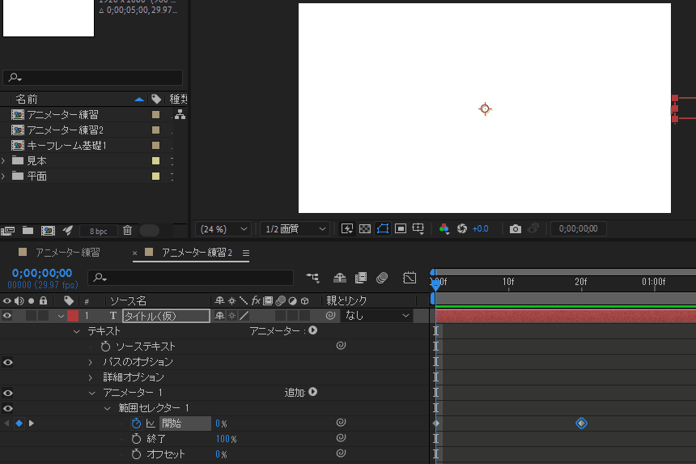The height and width of the screenshot is (464, 696).
Task: Collapse the テキスト property group
Action: tap(76, 331)
